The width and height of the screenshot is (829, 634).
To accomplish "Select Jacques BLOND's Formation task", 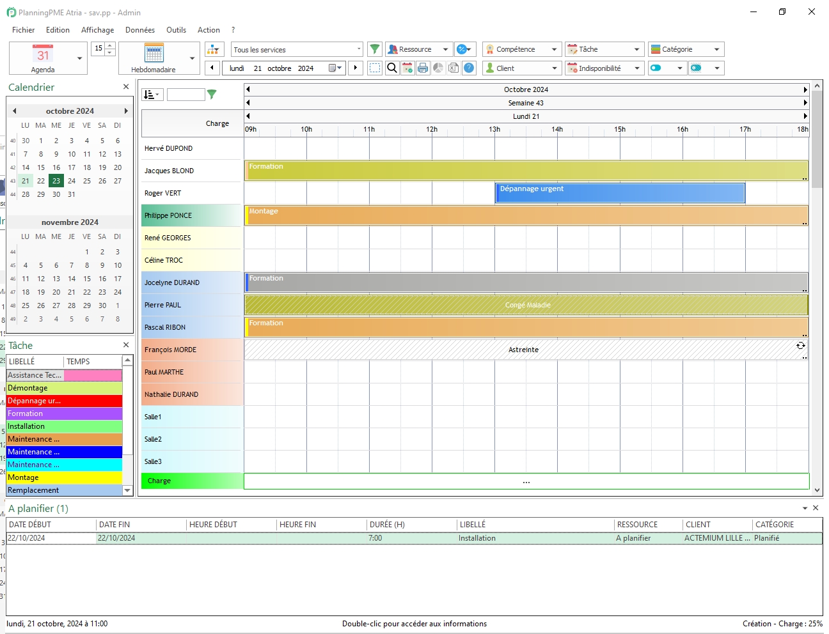I will coord(526,171).
